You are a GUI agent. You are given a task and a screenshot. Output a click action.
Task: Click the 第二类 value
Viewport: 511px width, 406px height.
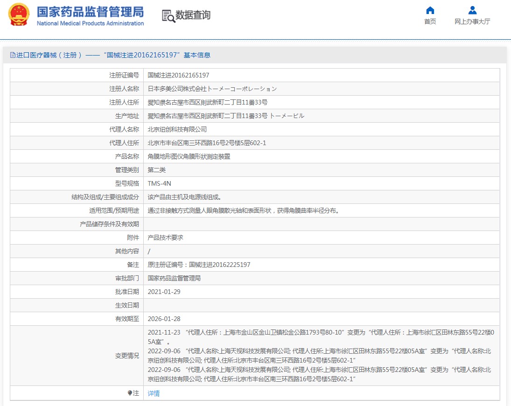(x=157, y=170)
